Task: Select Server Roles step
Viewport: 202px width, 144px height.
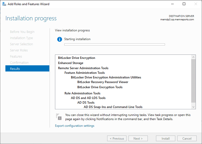Action: pyautogui.click(x=19, y=50)
